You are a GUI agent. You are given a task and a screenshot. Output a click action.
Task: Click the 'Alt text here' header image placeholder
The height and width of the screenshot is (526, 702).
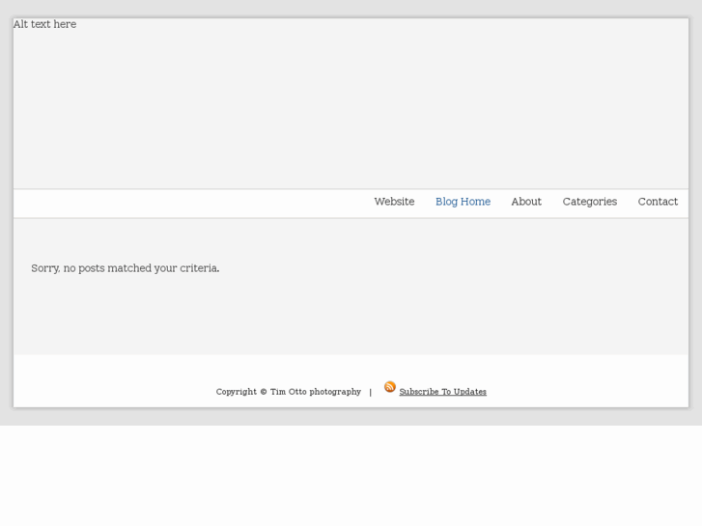(x=44, y=25)
